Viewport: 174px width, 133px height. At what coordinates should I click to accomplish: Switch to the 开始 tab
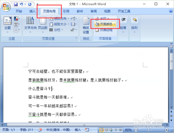pyautogui.click(x=19, y=11)
